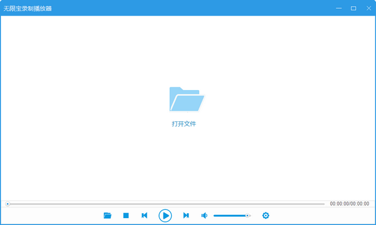Open settings with the gear icon

pos(266,216)
